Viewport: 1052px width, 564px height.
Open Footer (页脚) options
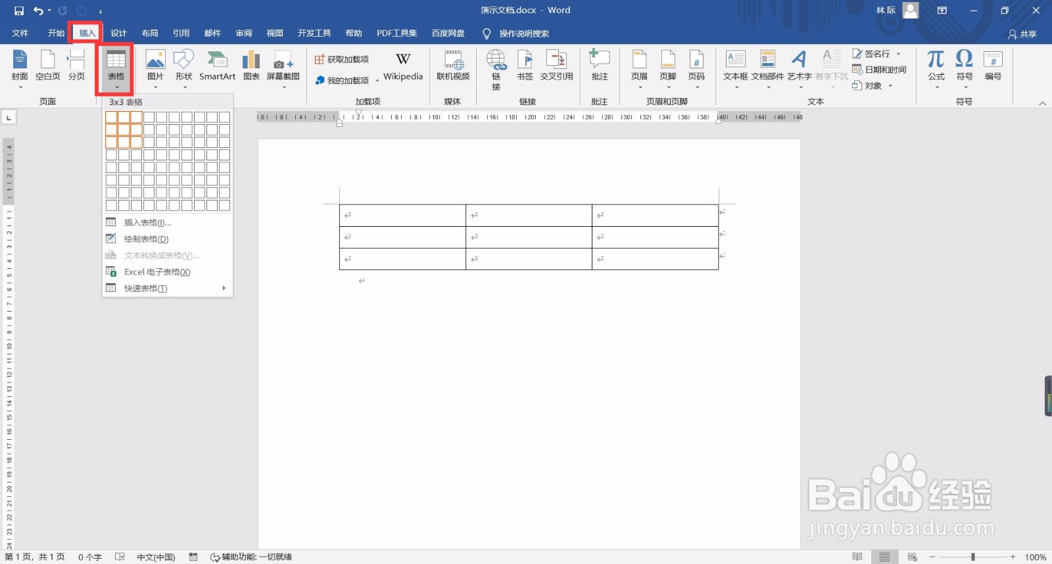pyautogui.click(x=667, y=68)
